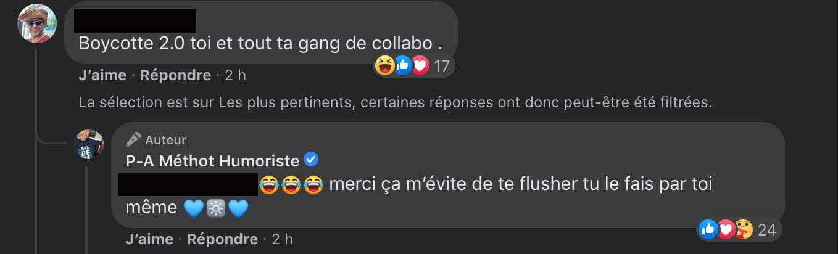Reply to the Boycotte 2.0 comment

point(175,76)
